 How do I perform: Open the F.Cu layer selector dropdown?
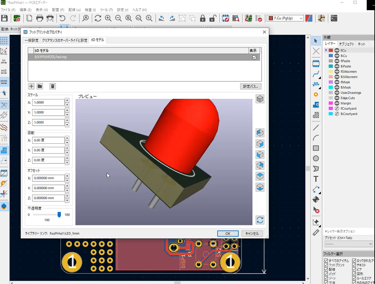point(285,18)
